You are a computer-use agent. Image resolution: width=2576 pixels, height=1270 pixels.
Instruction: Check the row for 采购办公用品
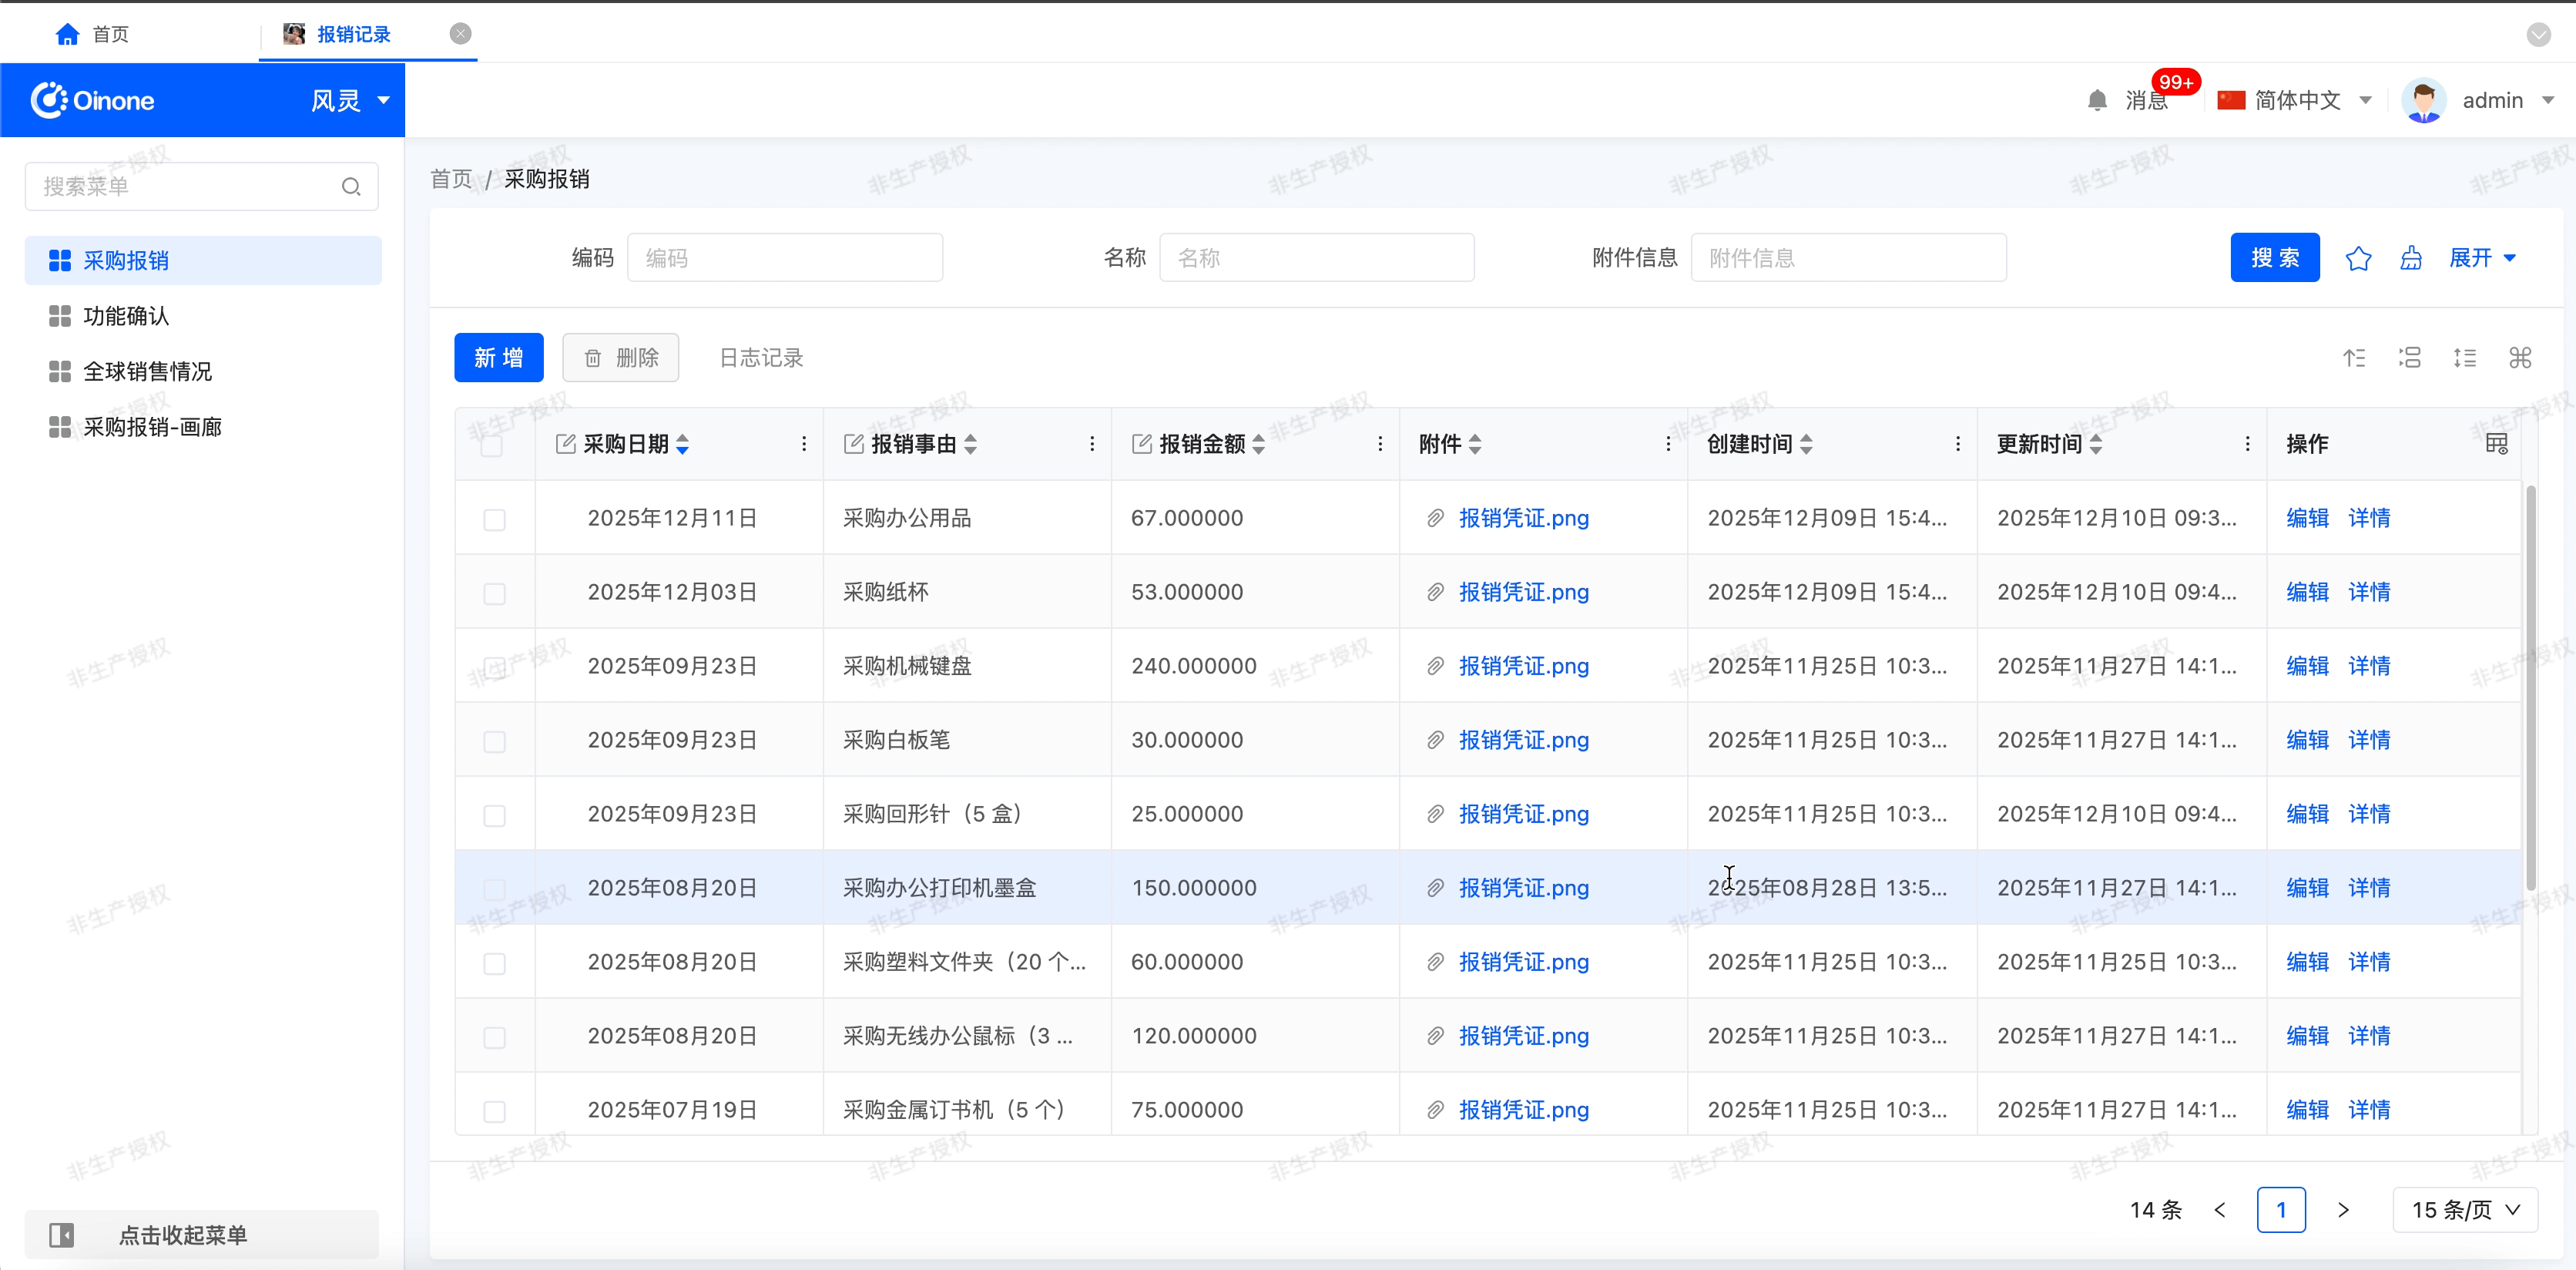click(x=494, y=520)
